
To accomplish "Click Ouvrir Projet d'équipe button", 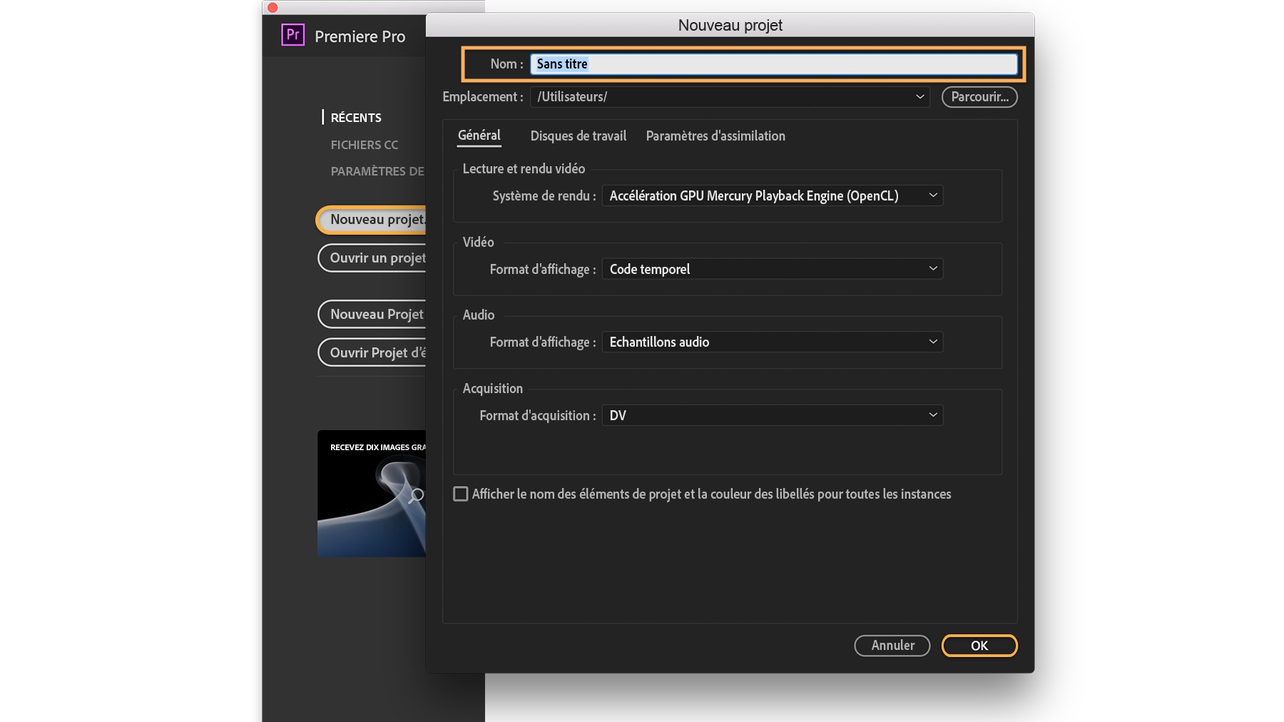I will [x=372, y=353].
